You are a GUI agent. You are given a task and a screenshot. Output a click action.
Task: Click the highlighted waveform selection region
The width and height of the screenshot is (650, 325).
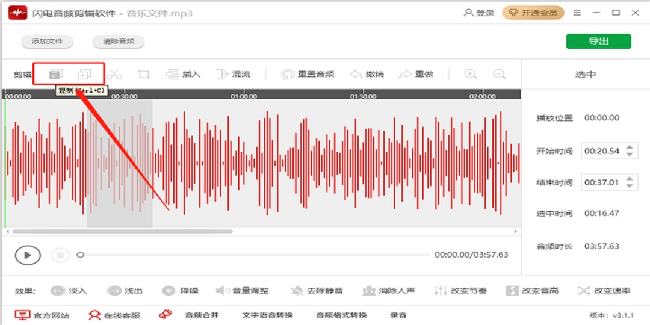coord(119,163)
